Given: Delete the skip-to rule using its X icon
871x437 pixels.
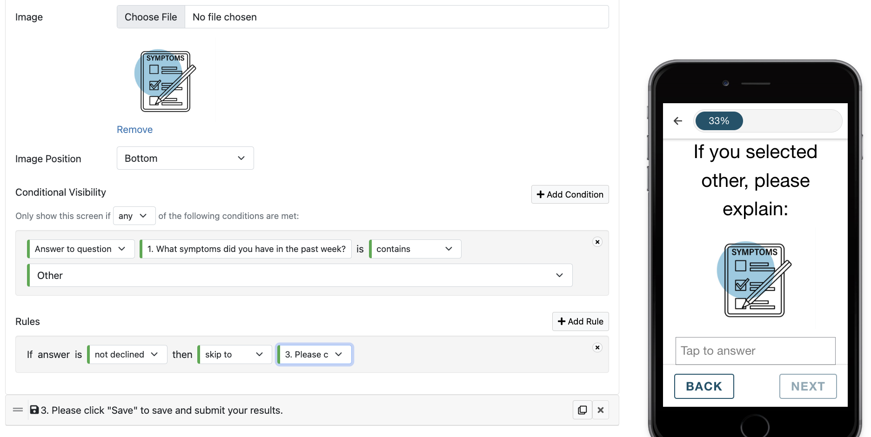Looking at the screenshot, I should pyautogui.click(x=597, y=348).
